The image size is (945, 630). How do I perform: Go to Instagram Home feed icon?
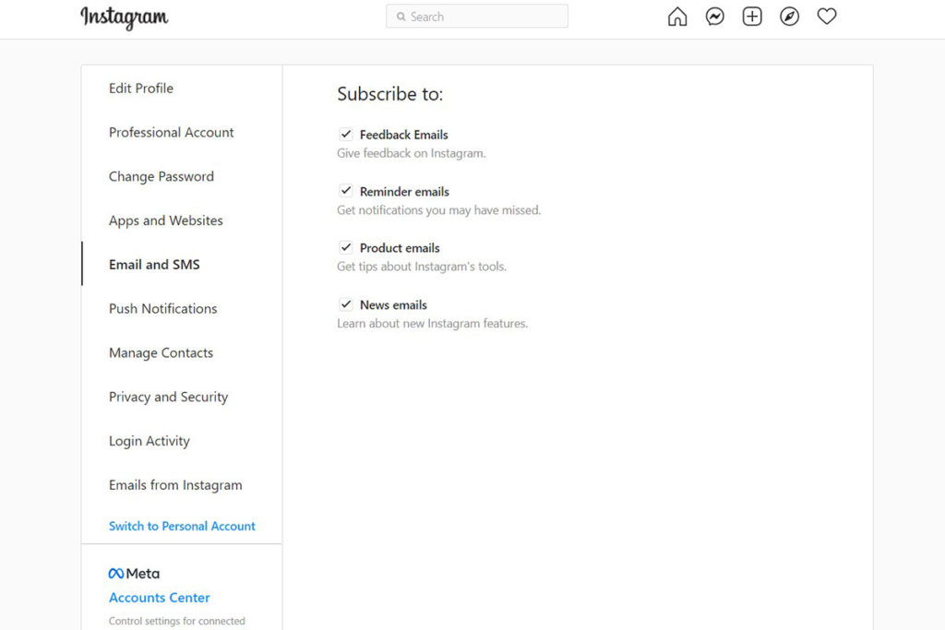tap(677, 17)
